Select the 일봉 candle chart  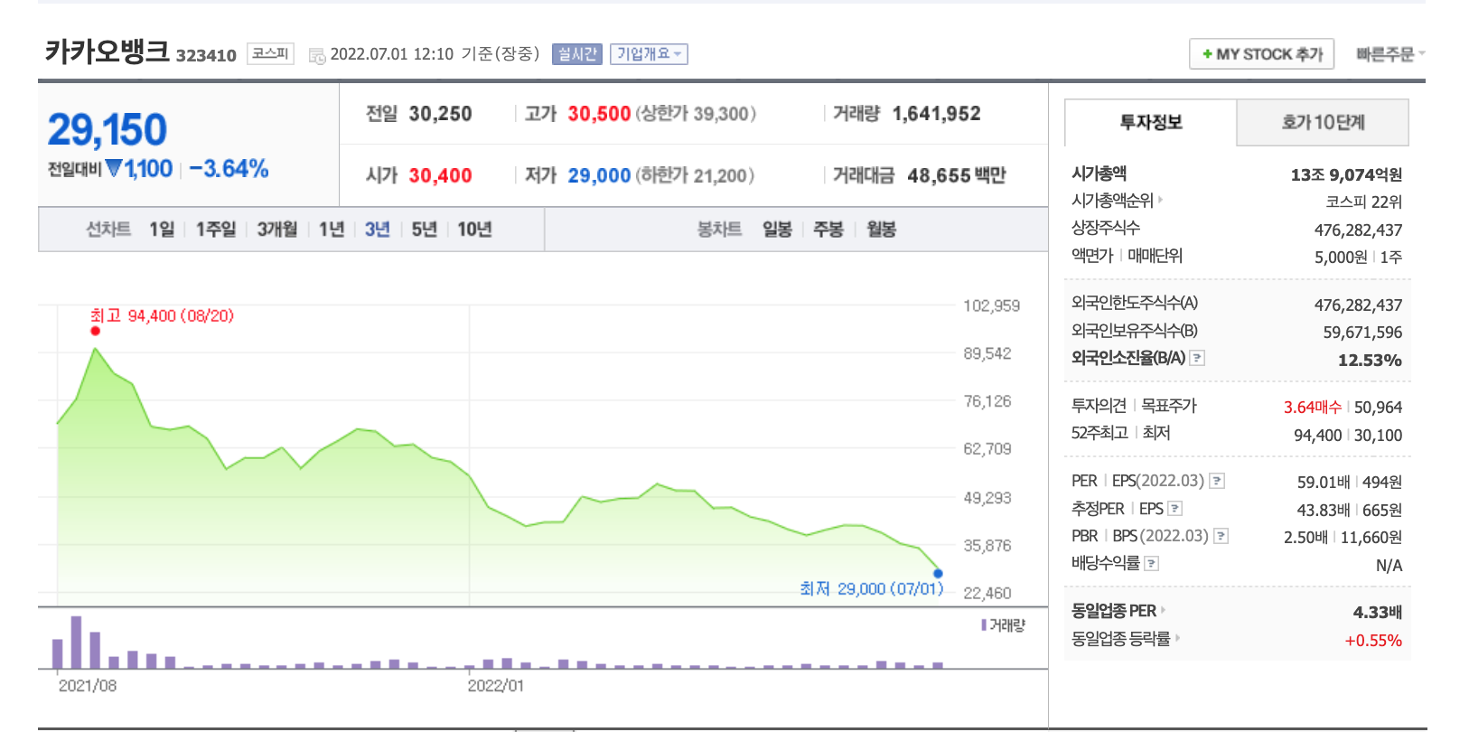pos(777,230)
